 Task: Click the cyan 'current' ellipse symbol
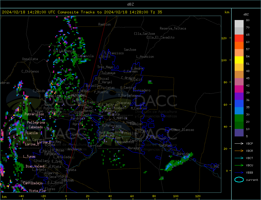coord(239,180)
